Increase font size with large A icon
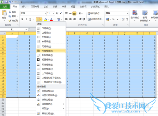The height and width of the screenshot is (116, 158). (x=57, y=13)
